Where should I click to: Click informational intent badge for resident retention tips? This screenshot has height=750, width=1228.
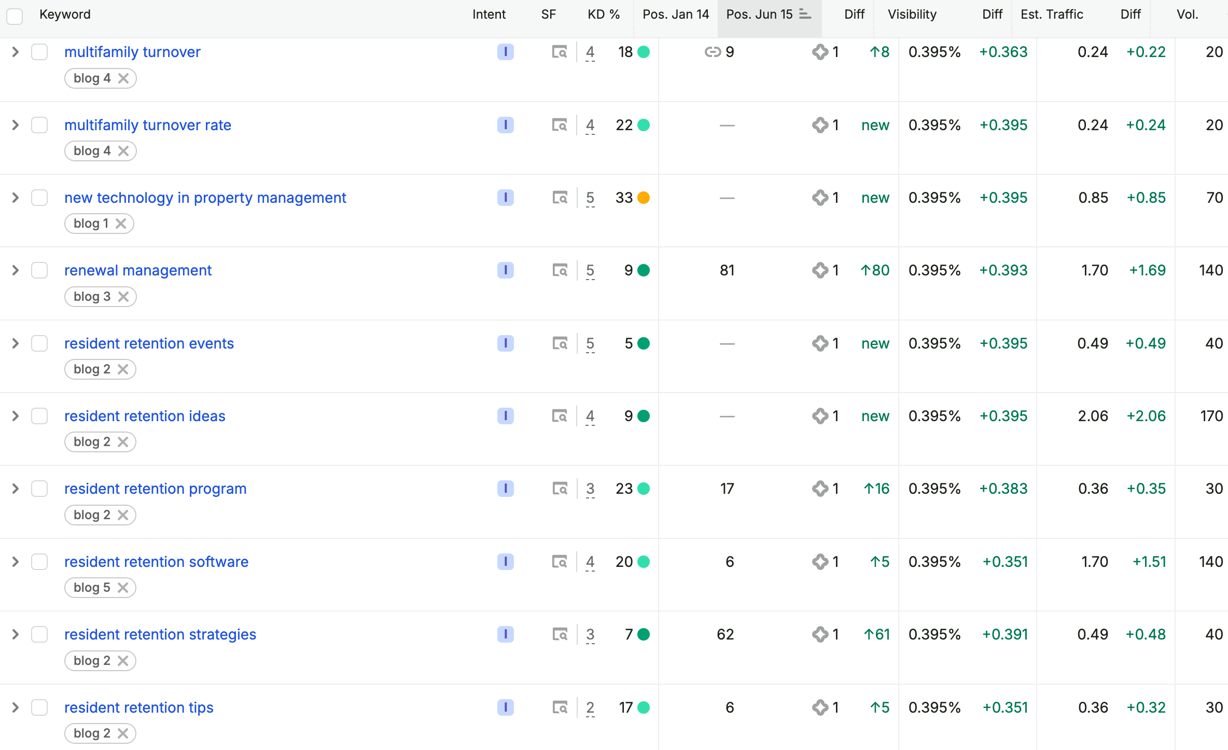click(x=505, y=707)
